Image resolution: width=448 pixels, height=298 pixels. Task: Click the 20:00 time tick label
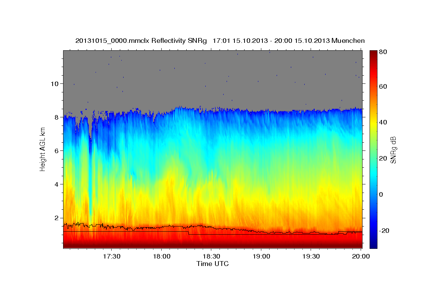pos(361,257)
